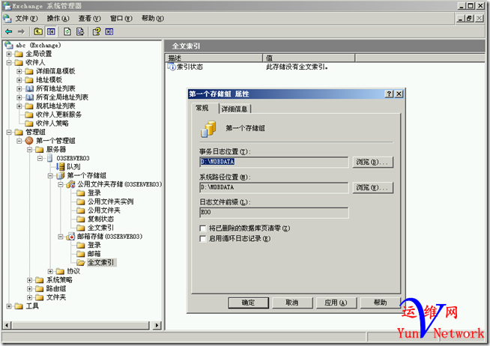
Task: Click the open folder icon of selected 全文索引
Action: pos(81,262)
